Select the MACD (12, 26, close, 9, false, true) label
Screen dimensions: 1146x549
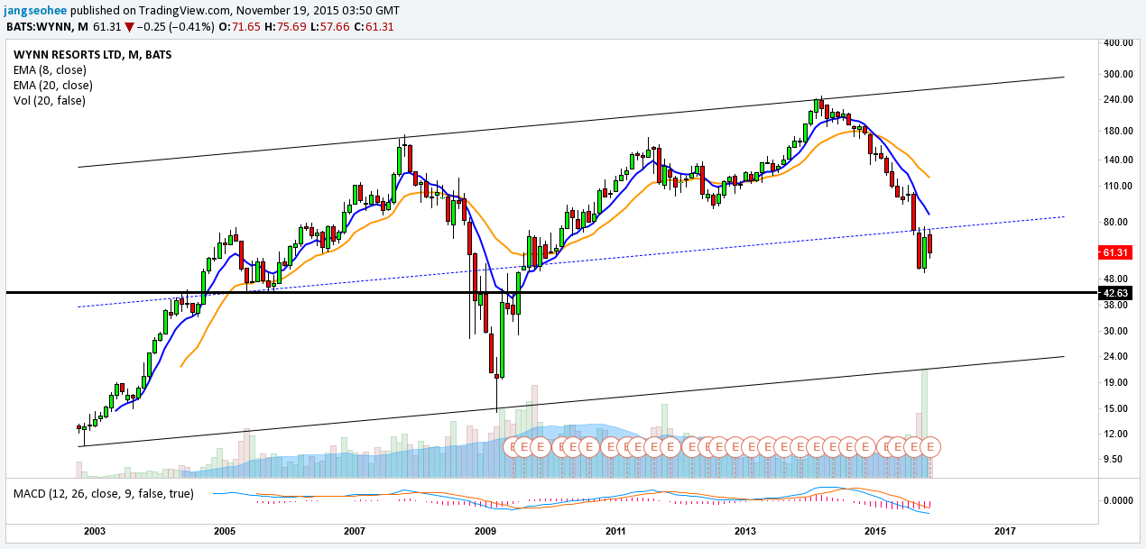click(103, 493)
